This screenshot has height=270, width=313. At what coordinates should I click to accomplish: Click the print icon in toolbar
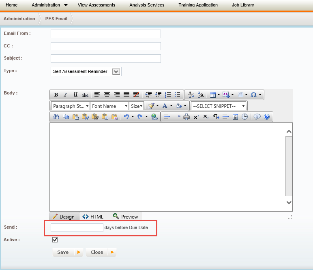click(187, 117)
